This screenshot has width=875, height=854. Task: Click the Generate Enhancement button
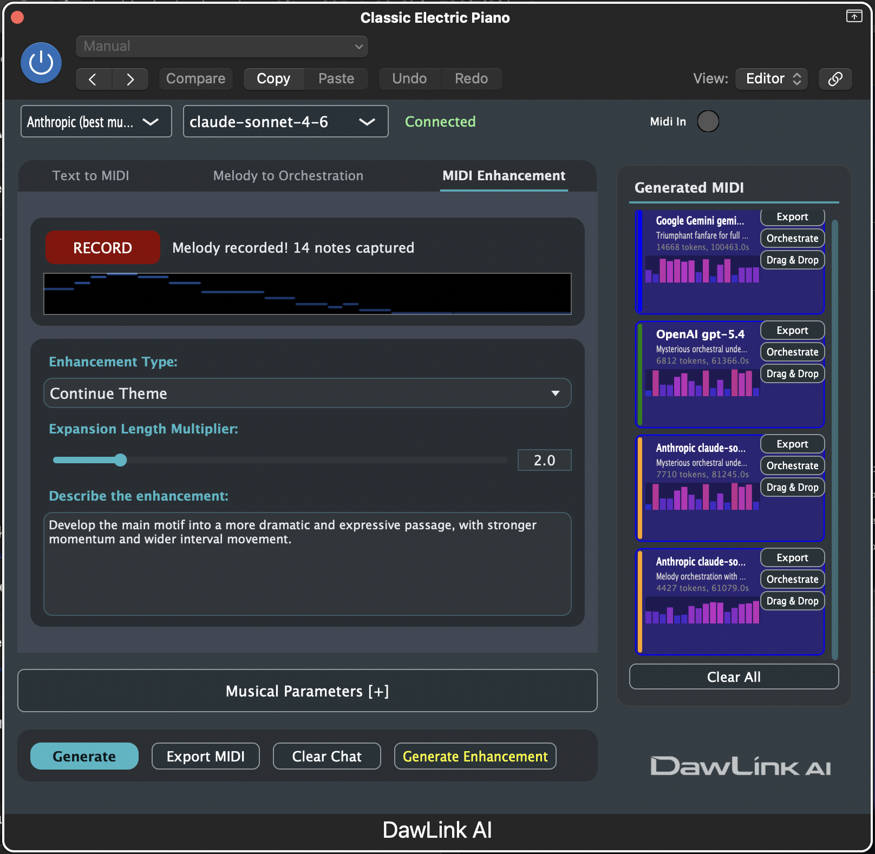point(475,756)
